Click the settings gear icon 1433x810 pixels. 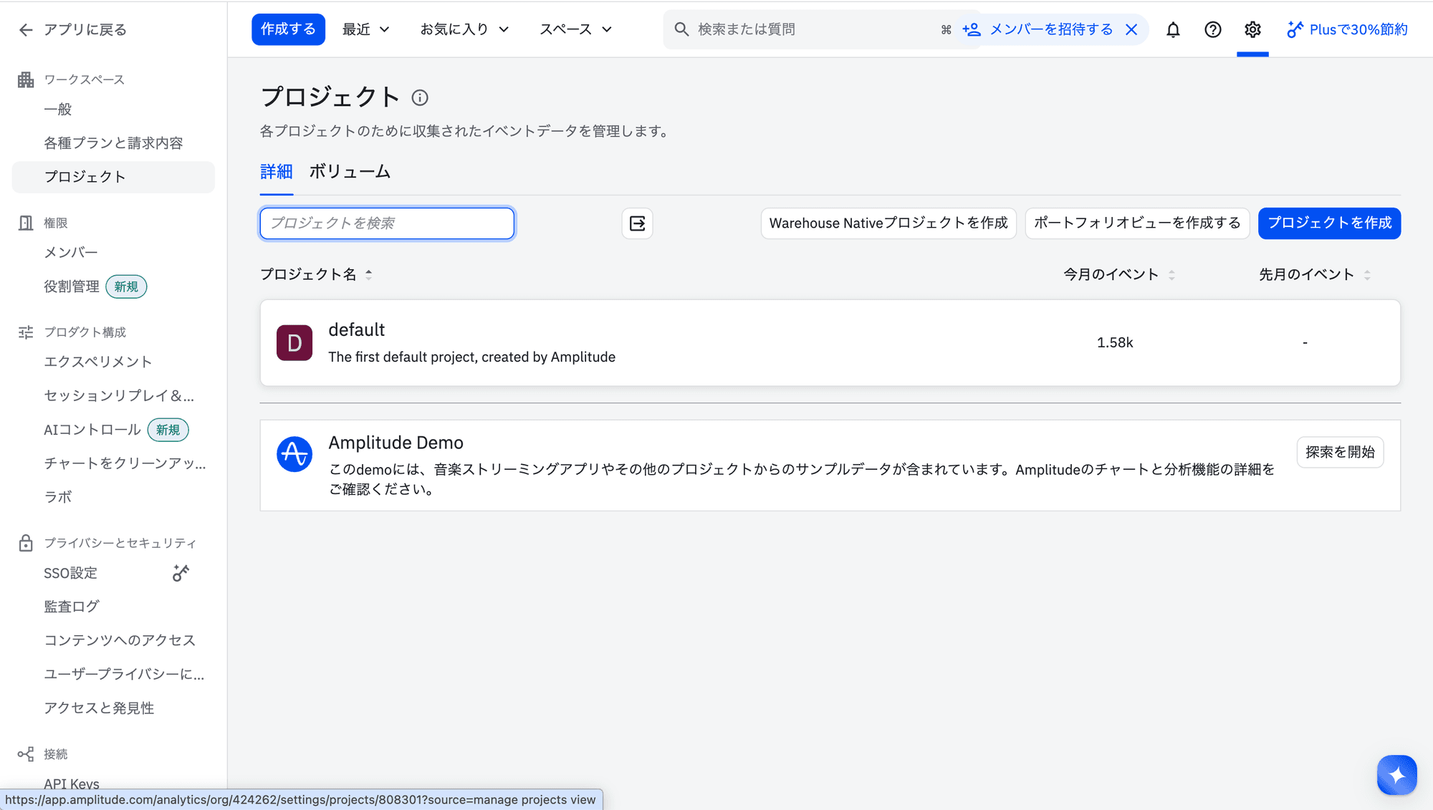pos(1252,29)
